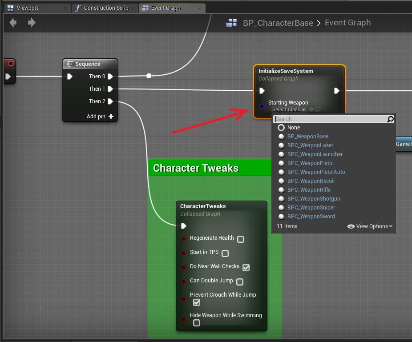Image resolution: width=412 pixels, height=342 pixels.
Task: Select the None class option
Action: [x=293, y=128]
